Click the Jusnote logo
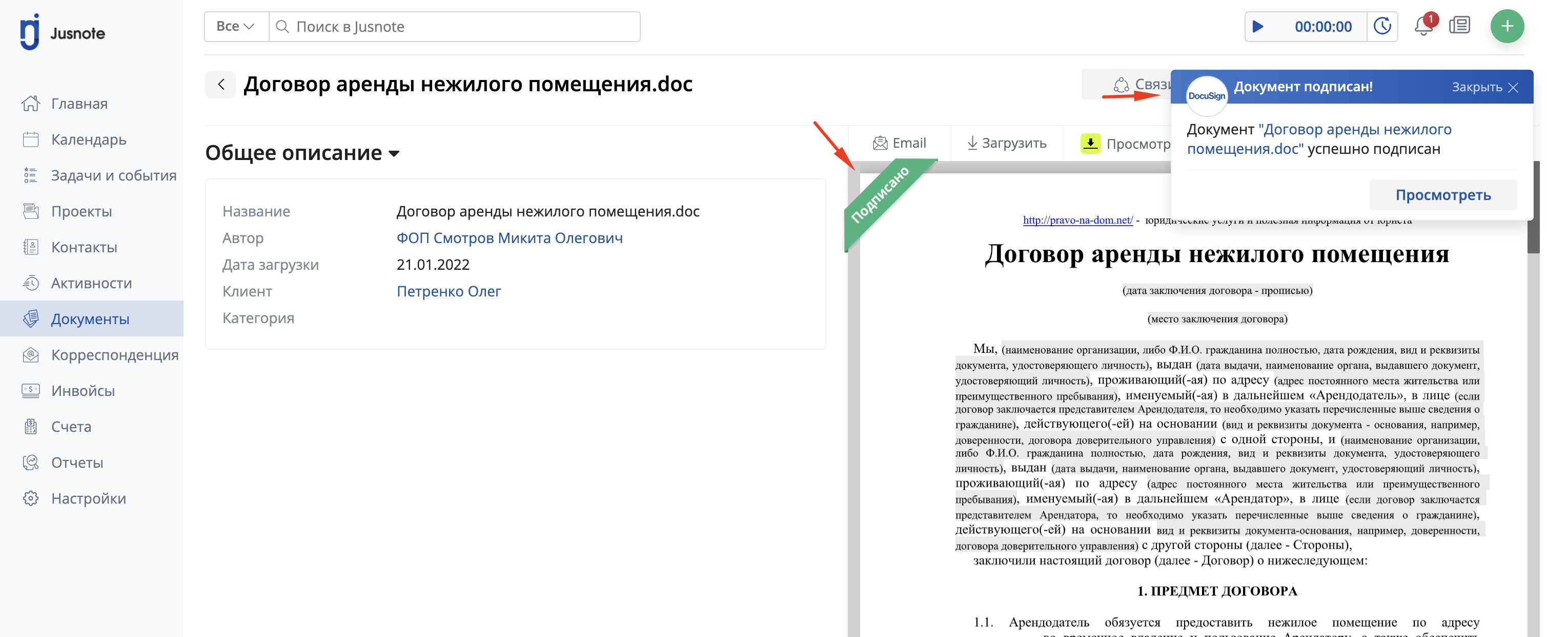 (x=63, y=31)
